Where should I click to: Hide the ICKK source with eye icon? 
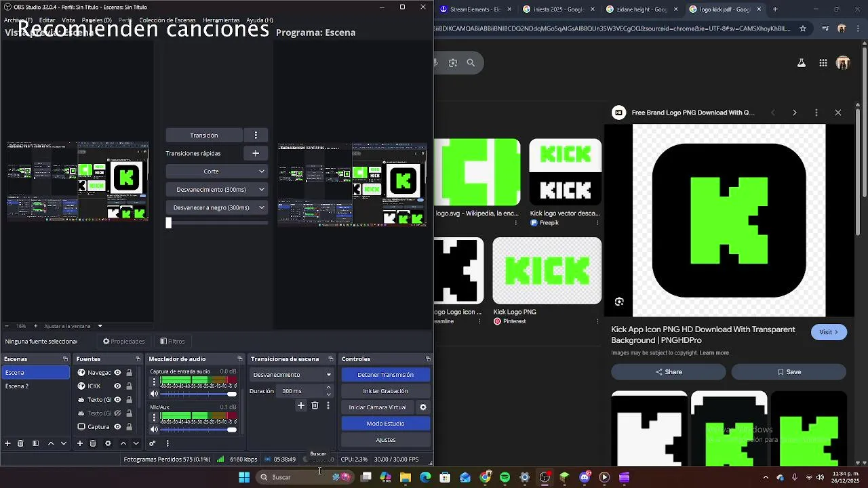[x=117, y=386]
